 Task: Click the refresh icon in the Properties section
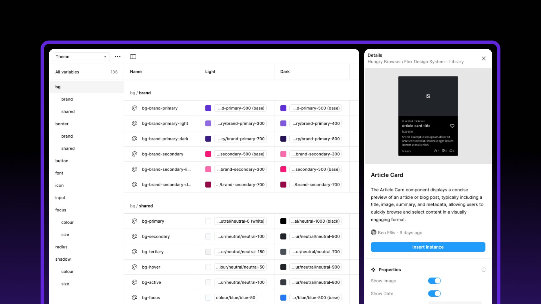pyautogui.click(x=484, y=270)
